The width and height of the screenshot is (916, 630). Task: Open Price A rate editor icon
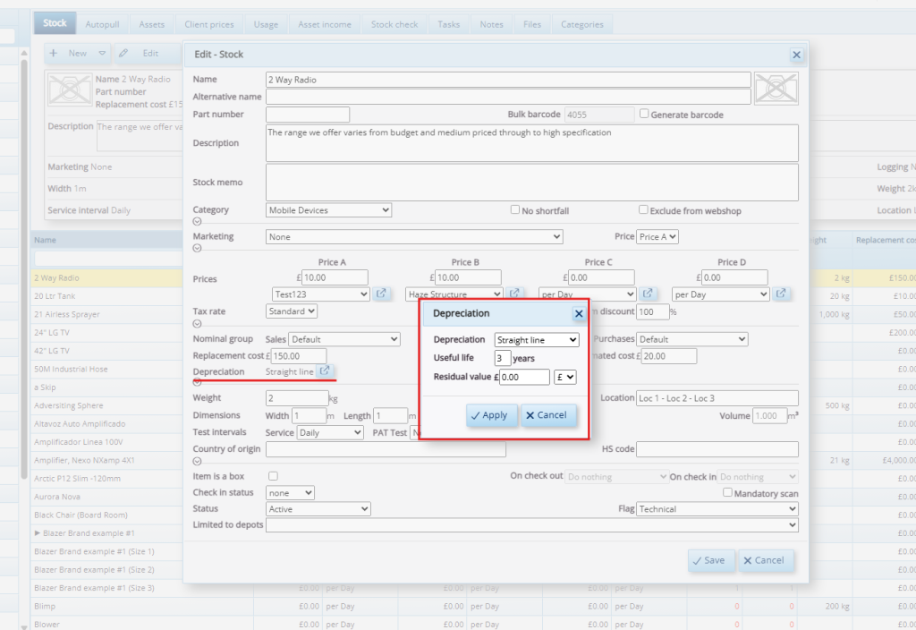point(381,294)
